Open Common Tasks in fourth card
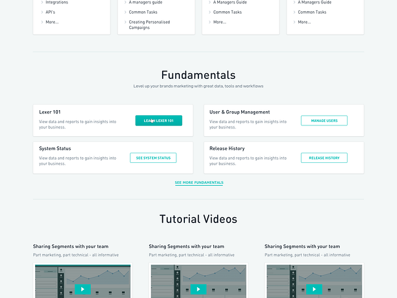 tap(312, 12)
